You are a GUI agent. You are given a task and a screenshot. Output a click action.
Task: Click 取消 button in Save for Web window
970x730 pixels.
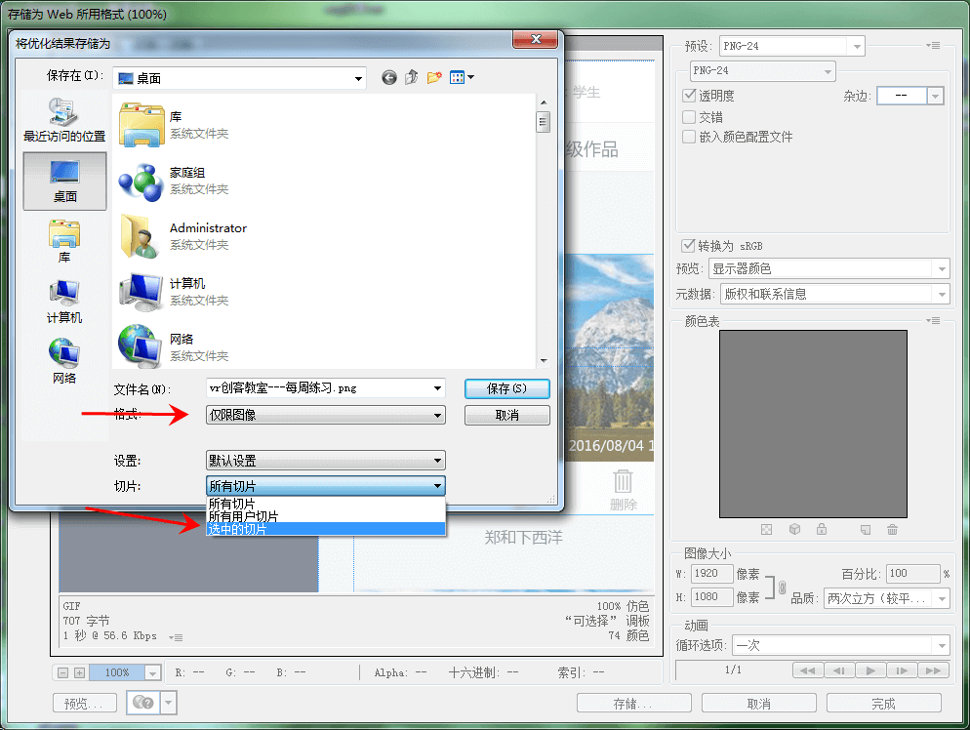pyautogui.click(x=759, y=704)
